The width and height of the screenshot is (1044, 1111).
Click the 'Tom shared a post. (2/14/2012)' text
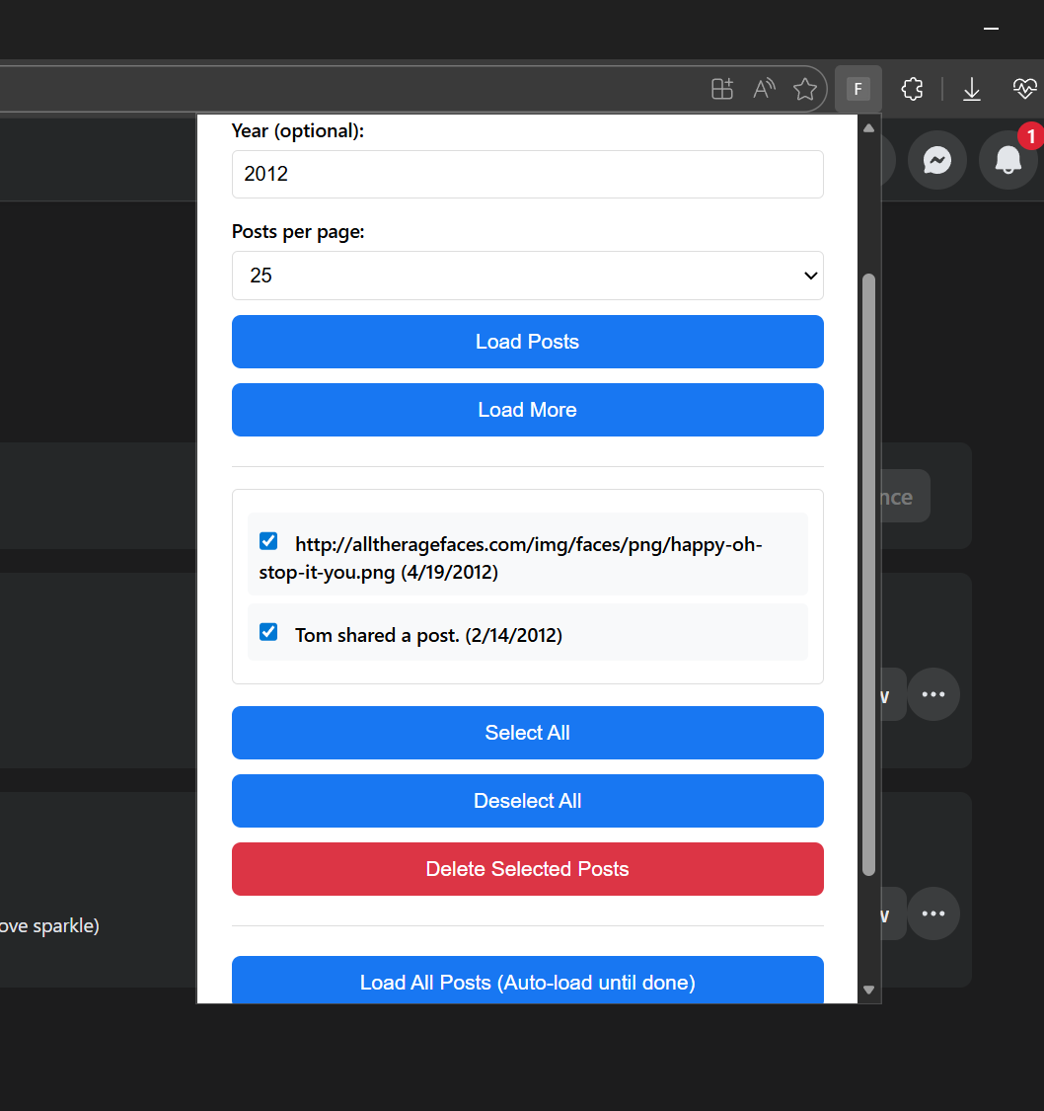click(428, 636)
